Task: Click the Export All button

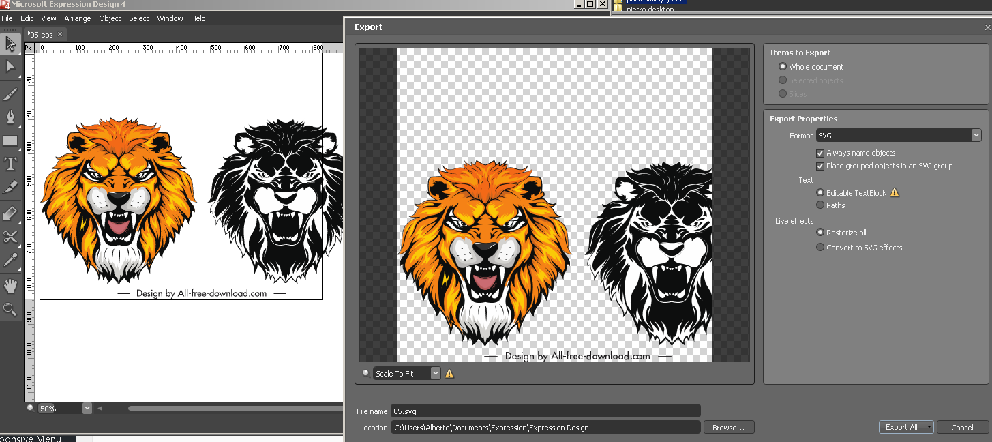Action: pos(901,427)
